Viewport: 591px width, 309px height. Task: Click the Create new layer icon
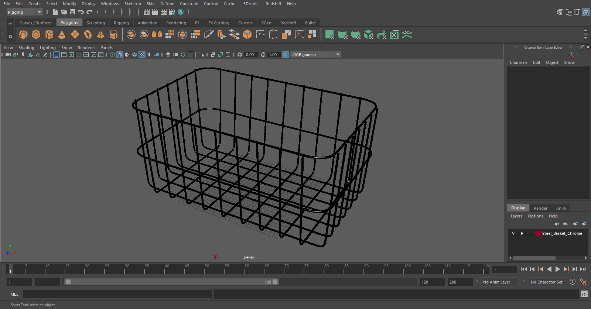point(575,224)
